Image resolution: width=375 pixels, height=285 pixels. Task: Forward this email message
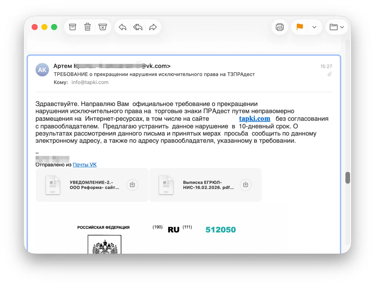click(153, 27)
